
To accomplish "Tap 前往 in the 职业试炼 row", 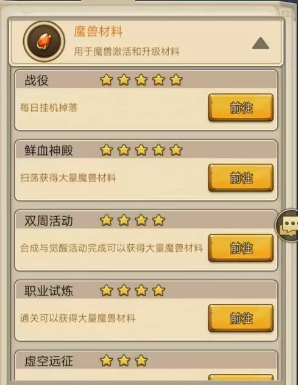I will click(x=241, y=318).
